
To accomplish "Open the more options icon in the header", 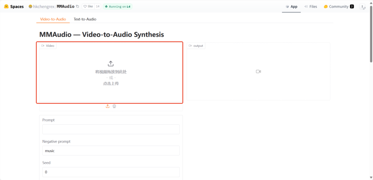I will pyautogui.click(x=362, y=7).
